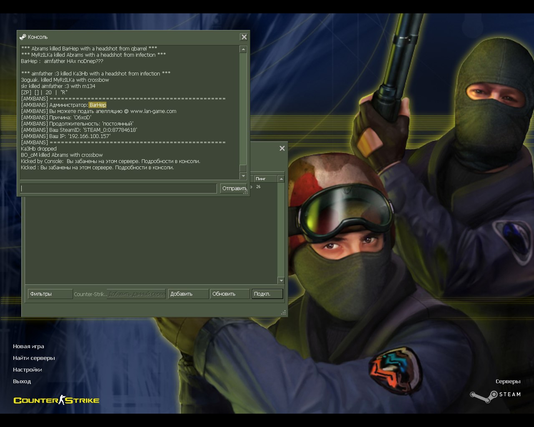Click the console window resize grip
534x427 pixels.
(x=246, y=192)
